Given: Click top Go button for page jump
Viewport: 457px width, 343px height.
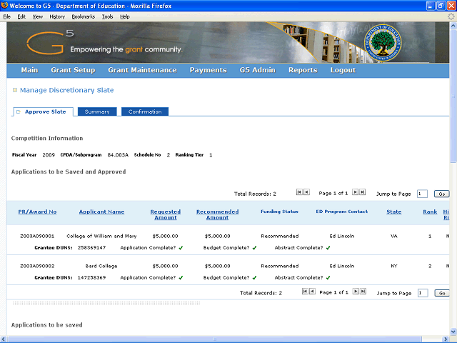Looking at the screenshot, I should (442, 194).
